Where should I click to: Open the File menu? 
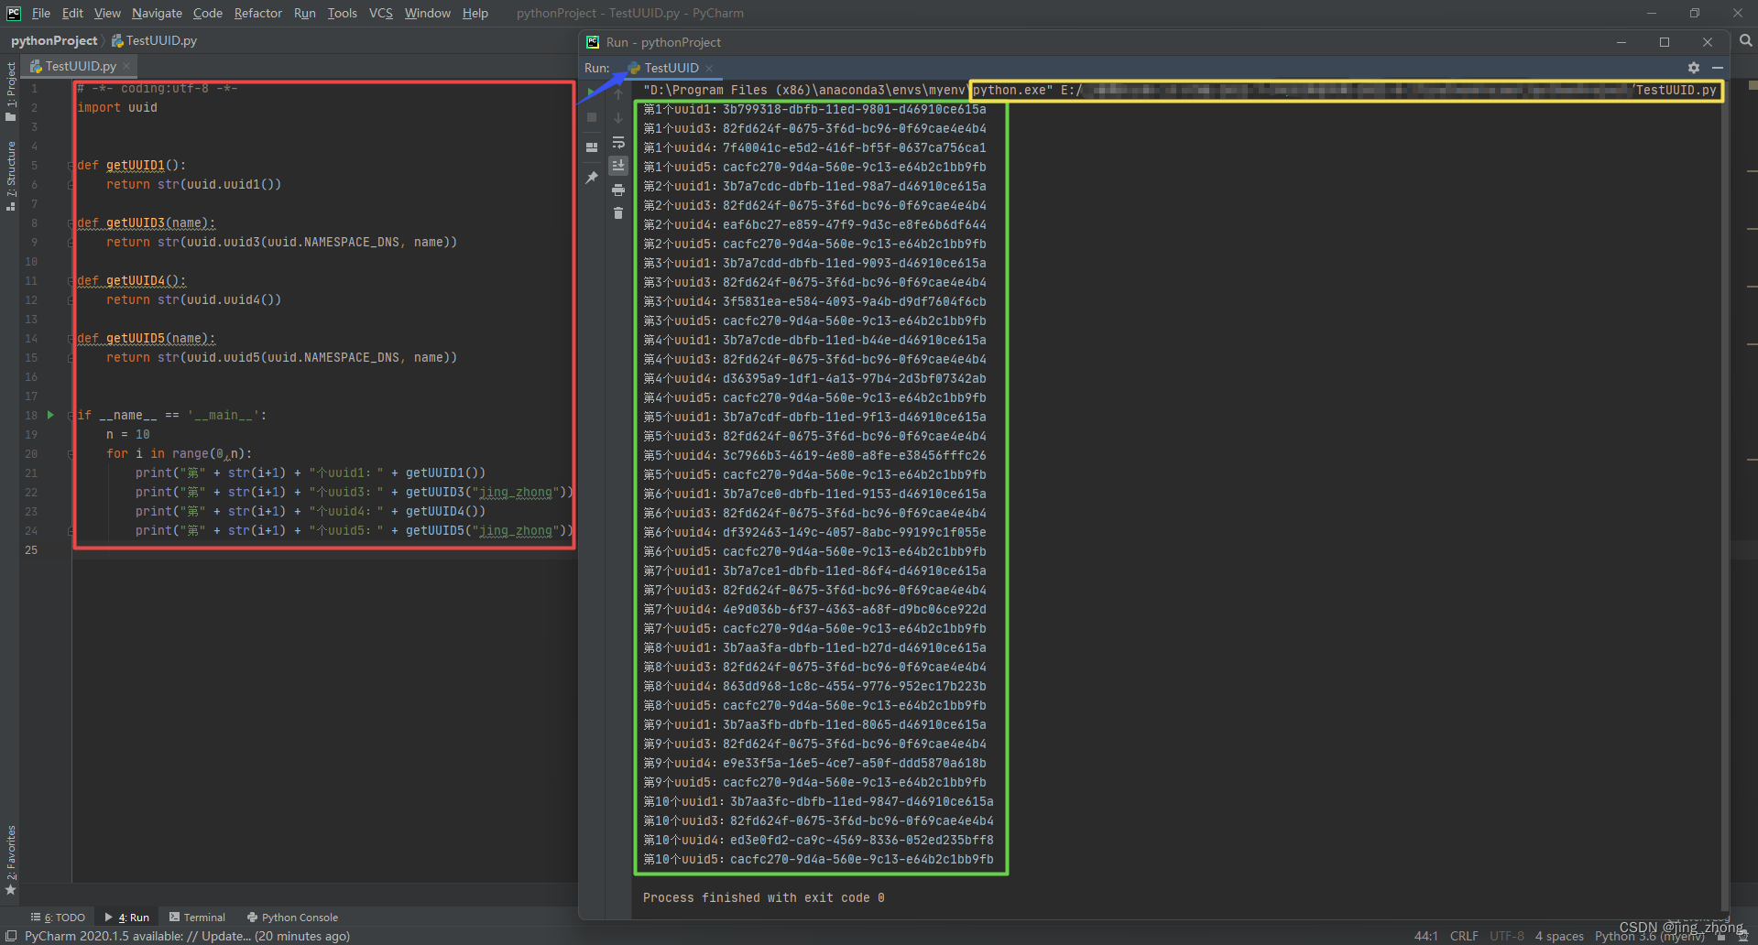41,13
